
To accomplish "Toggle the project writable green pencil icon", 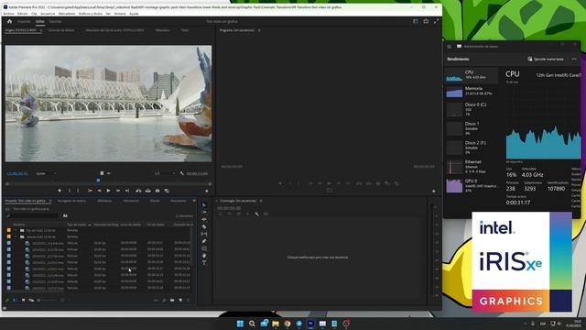I will click(7, 300).
